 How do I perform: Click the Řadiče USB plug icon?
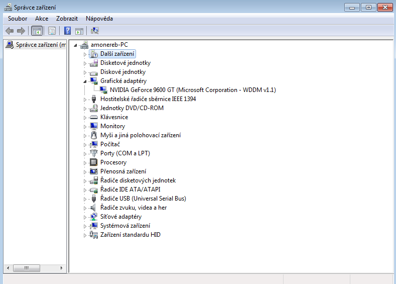tap(94, 199)
